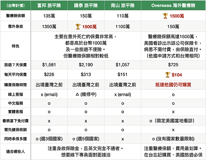Click the 7-day premium $1,057
Viewport: 206px width, 160px height.
click(123, 65)
